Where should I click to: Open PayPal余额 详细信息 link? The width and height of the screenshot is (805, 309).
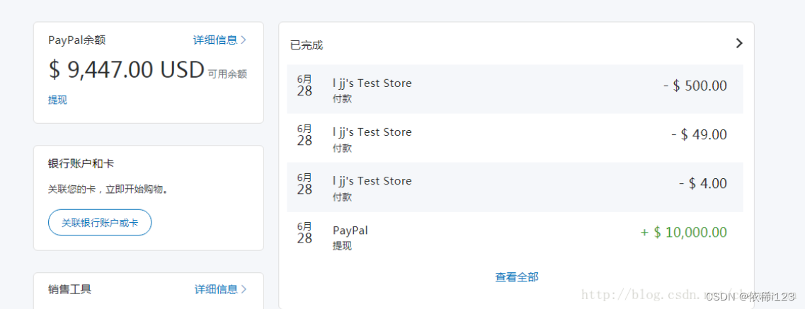point(219,40)
